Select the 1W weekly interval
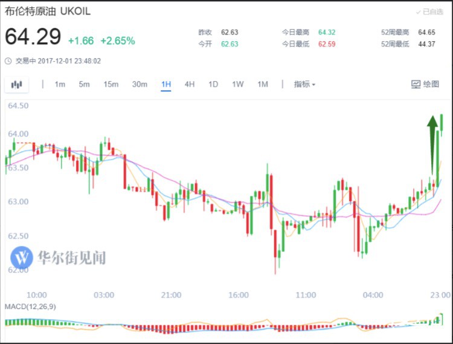Viewport: 453px width, 344px height. tap(238, 84)
